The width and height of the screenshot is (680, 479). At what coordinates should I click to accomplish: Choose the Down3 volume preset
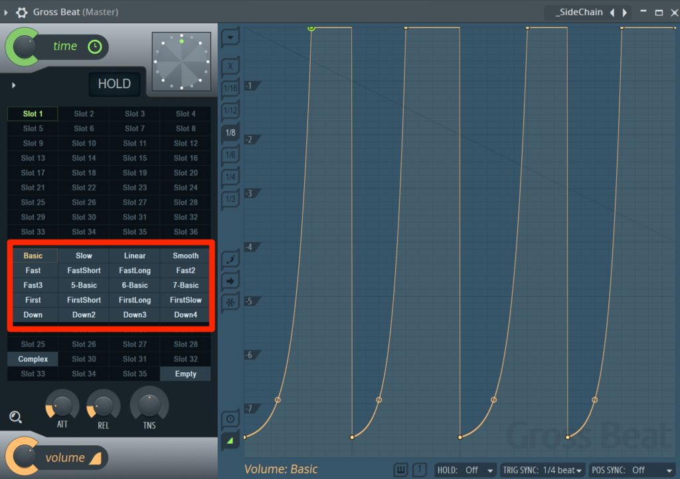pos(135,315)
